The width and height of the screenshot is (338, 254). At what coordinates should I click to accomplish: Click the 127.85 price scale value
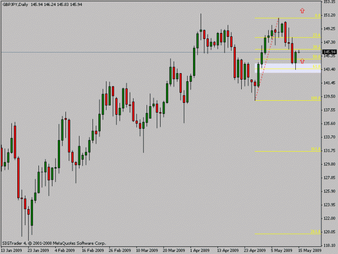click(329, 178)
